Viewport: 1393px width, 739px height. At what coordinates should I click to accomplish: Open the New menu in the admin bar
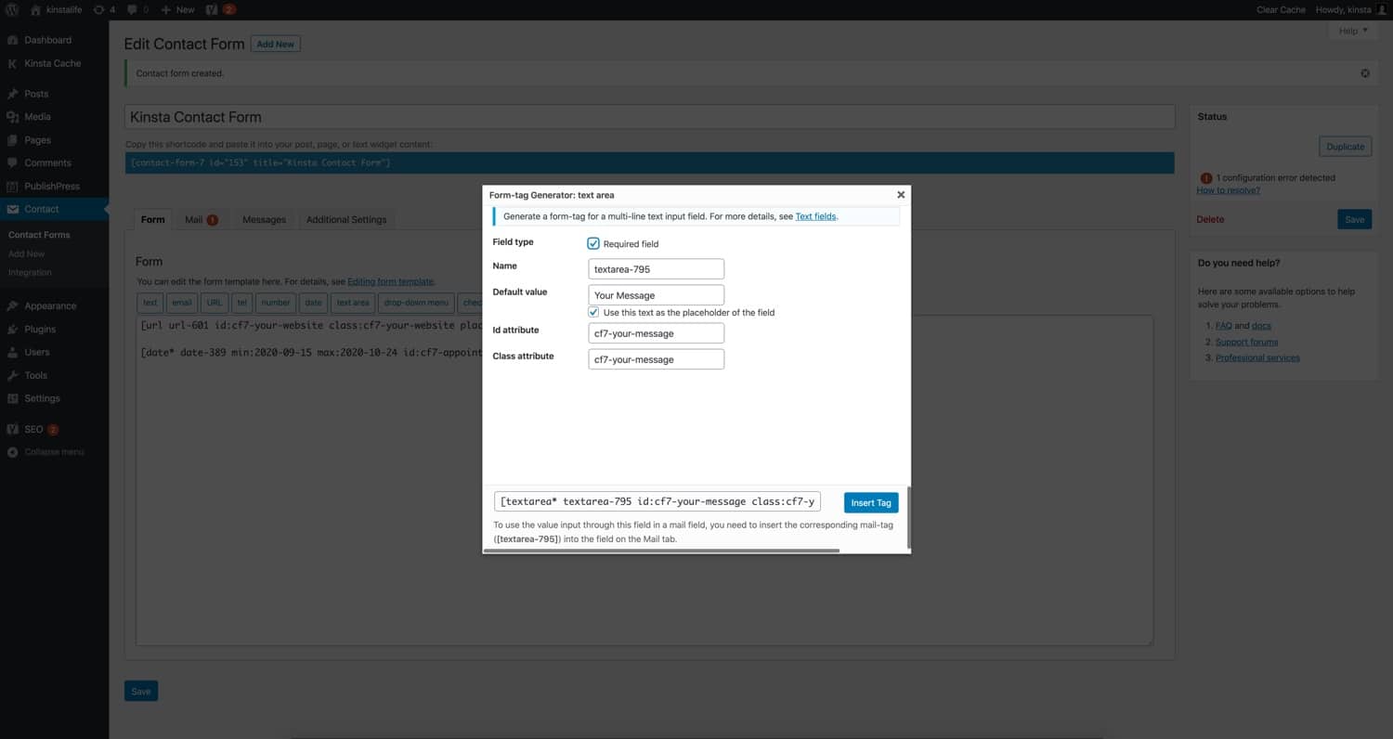176,9
